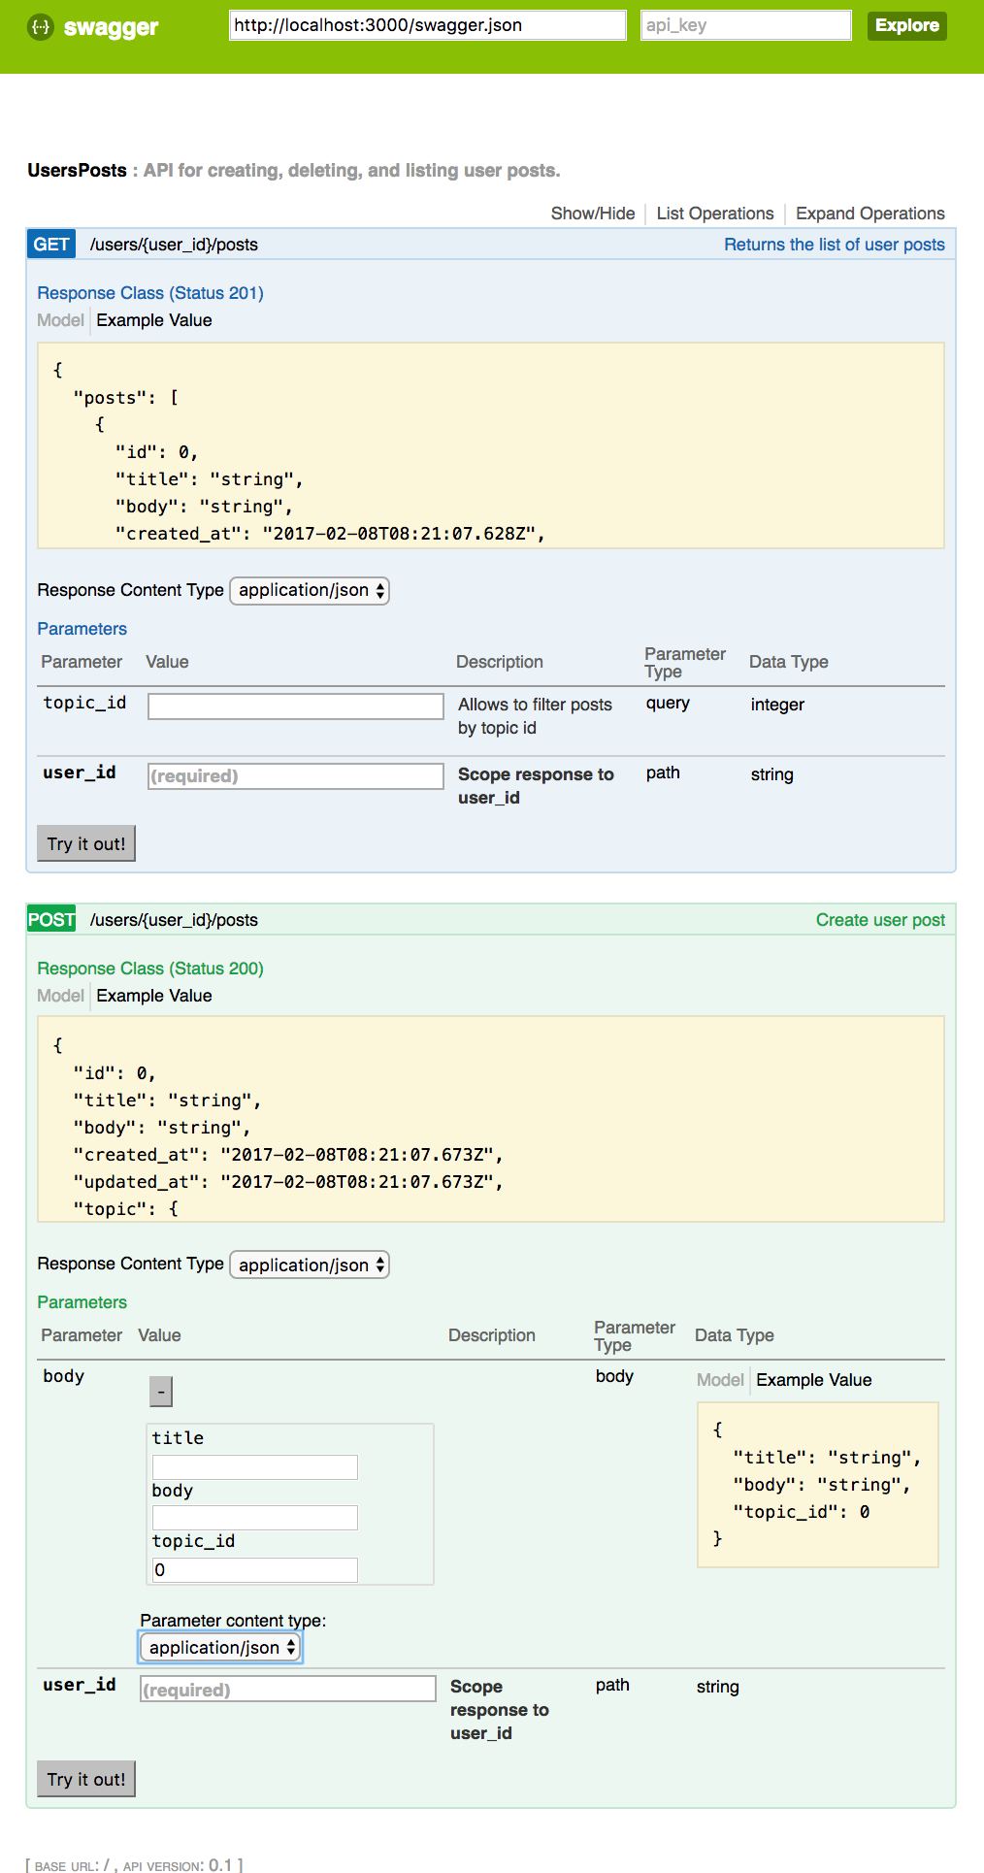
Task: Switch to Model tab in body Data Type
Action: click(x=720, y=1380)
